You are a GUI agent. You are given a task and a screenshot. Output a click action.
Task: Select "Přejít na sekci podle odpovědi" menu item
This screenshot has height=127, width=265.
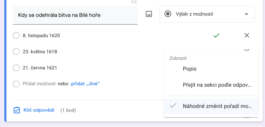[217, 85]
